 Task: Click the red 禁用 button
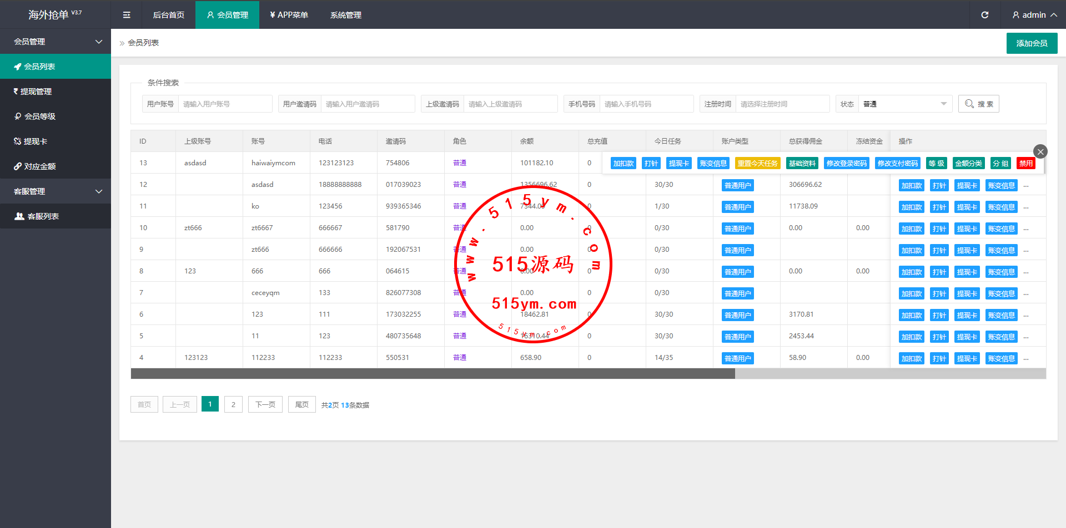click(1025, 164)
